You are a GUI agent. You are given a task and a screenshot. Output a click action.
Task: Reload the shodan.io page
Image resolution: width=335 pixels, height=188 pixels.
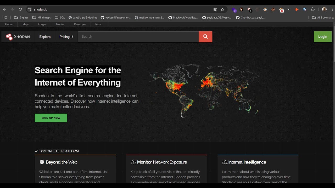coord(20,9)
